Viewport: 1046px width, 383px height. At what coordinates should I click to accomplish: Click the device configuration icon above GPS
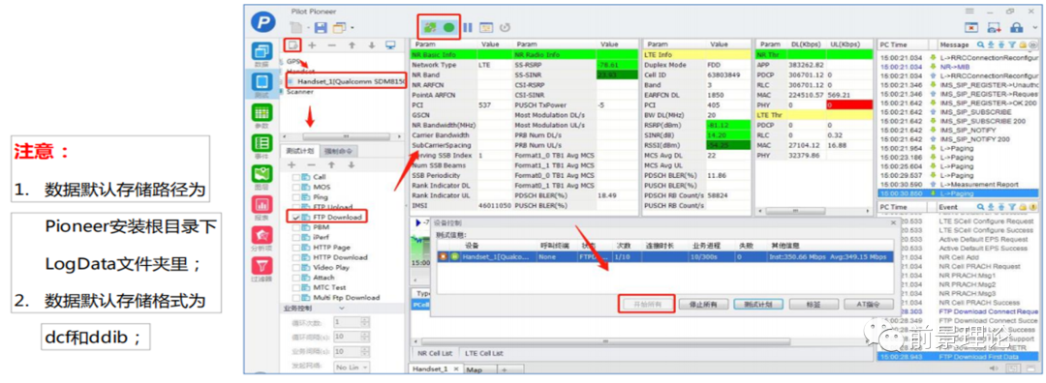(292, 45)
